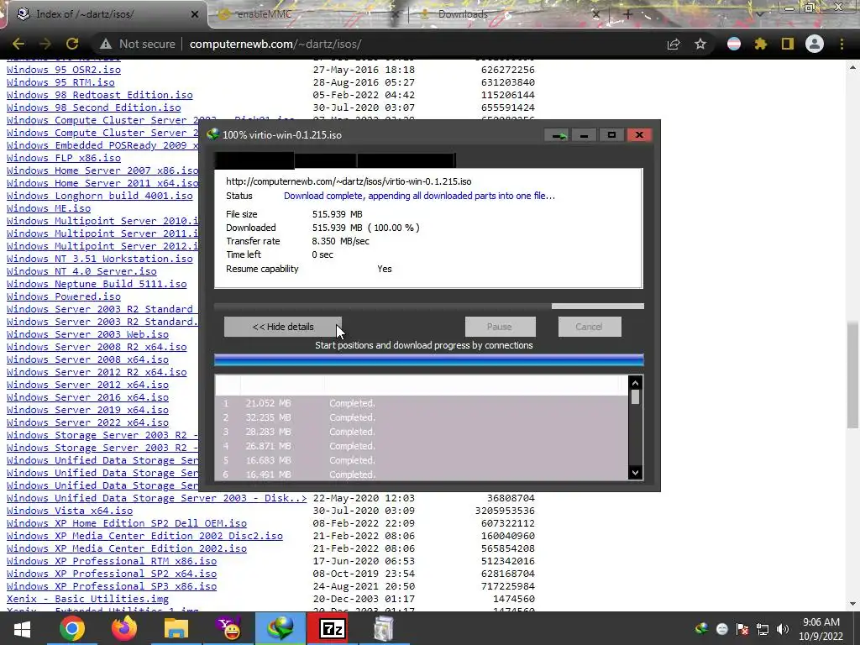Screen dimensions: 860x645
Task: Open Xenix - Basic Utilities.img link
Action: click(x=87, y=599)
